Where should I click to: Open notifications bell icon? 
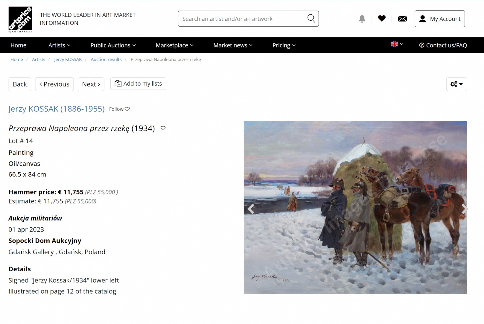(x=362, y=19)
